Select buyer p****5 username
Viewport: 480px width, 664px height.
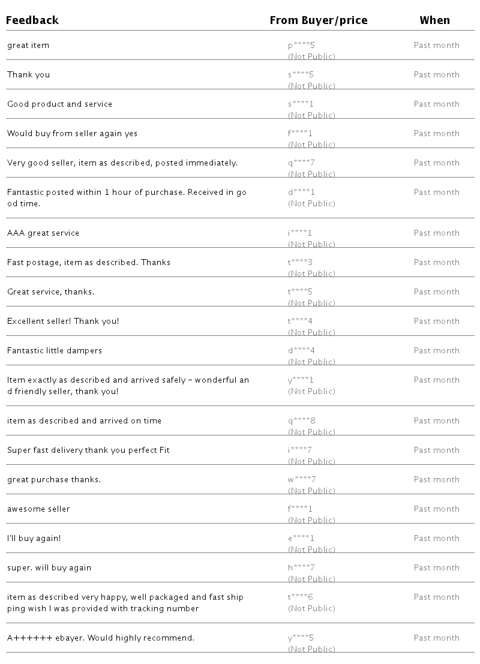click(x=301, y=46)
